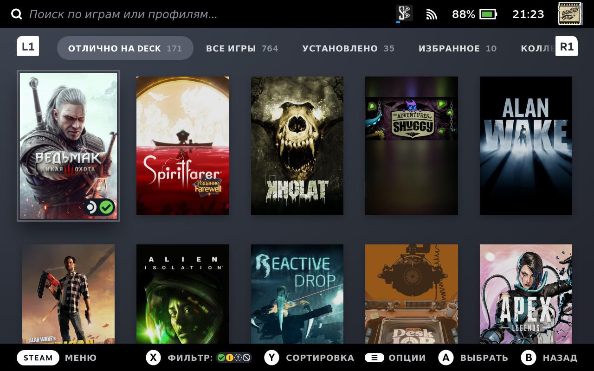Click the Deck verified checkmark on Ведьмак

[107, 207]
